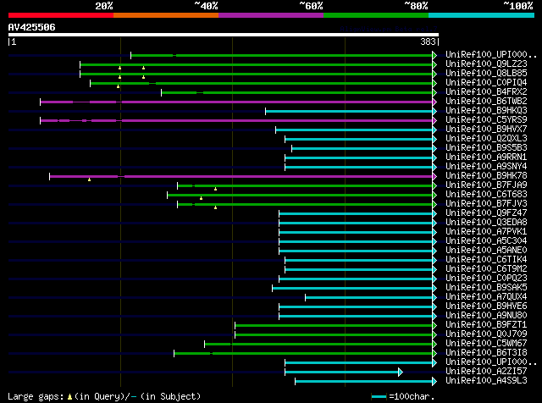Open the UniRef100_Q9LZ23 hit label
Viewport: 542px width, 403px height.
[486, 64]
